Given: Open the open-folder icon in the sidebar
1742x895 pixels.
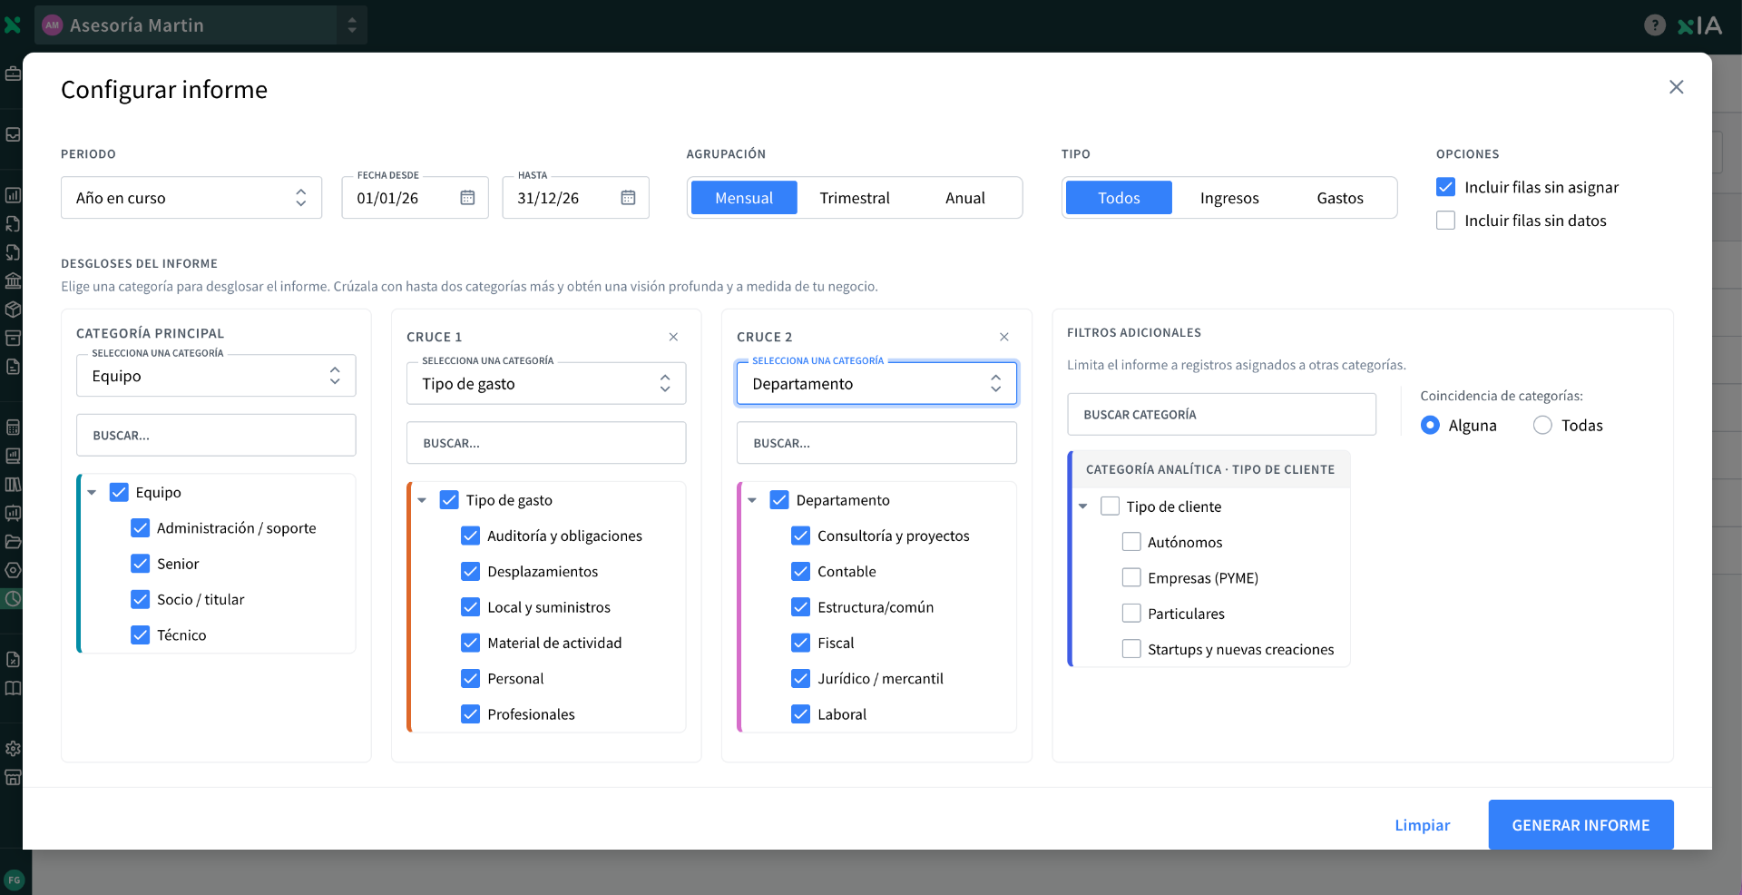Looking at the screenshot, I should (13, 542).
